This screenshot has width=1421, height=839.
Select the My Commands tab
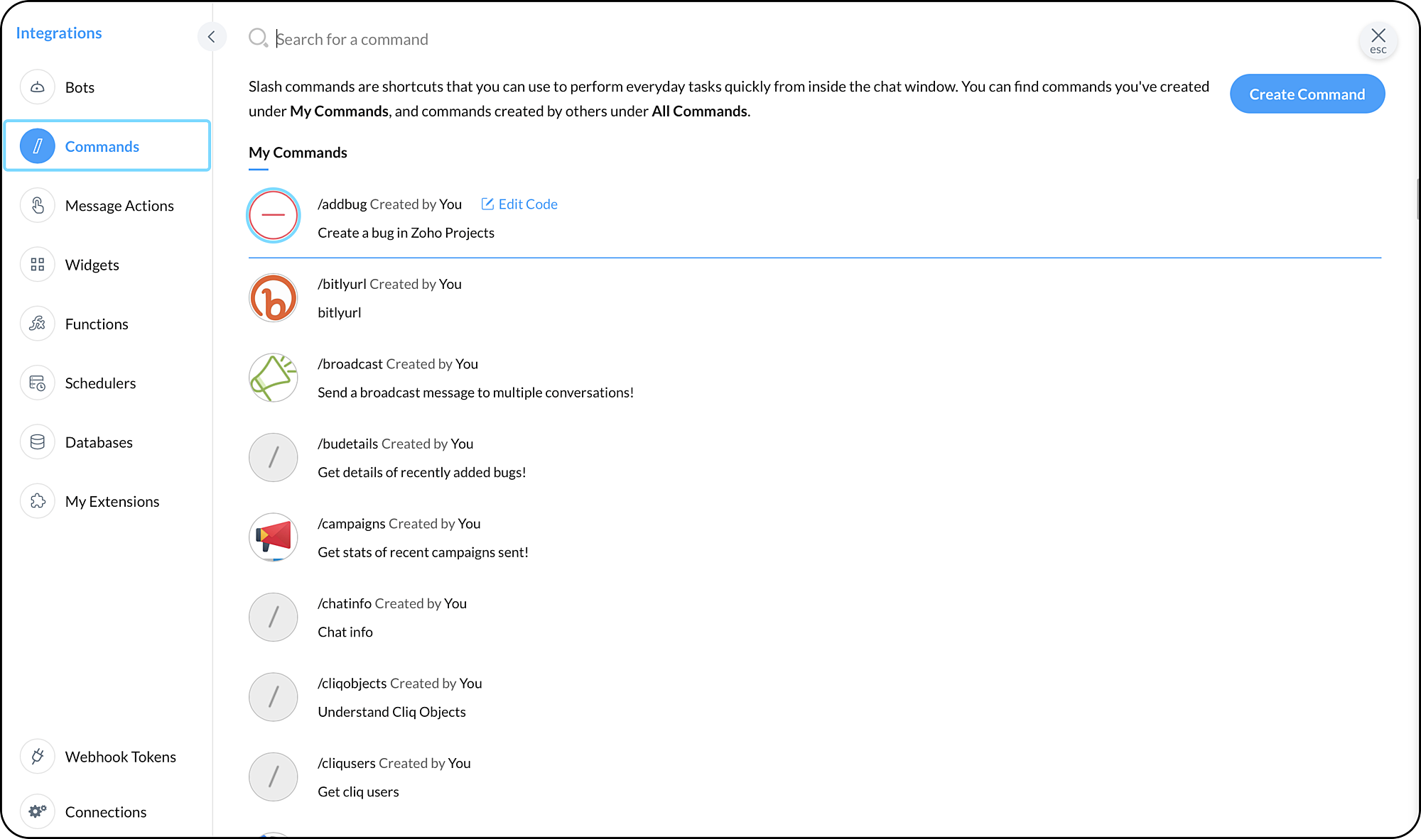298,153
